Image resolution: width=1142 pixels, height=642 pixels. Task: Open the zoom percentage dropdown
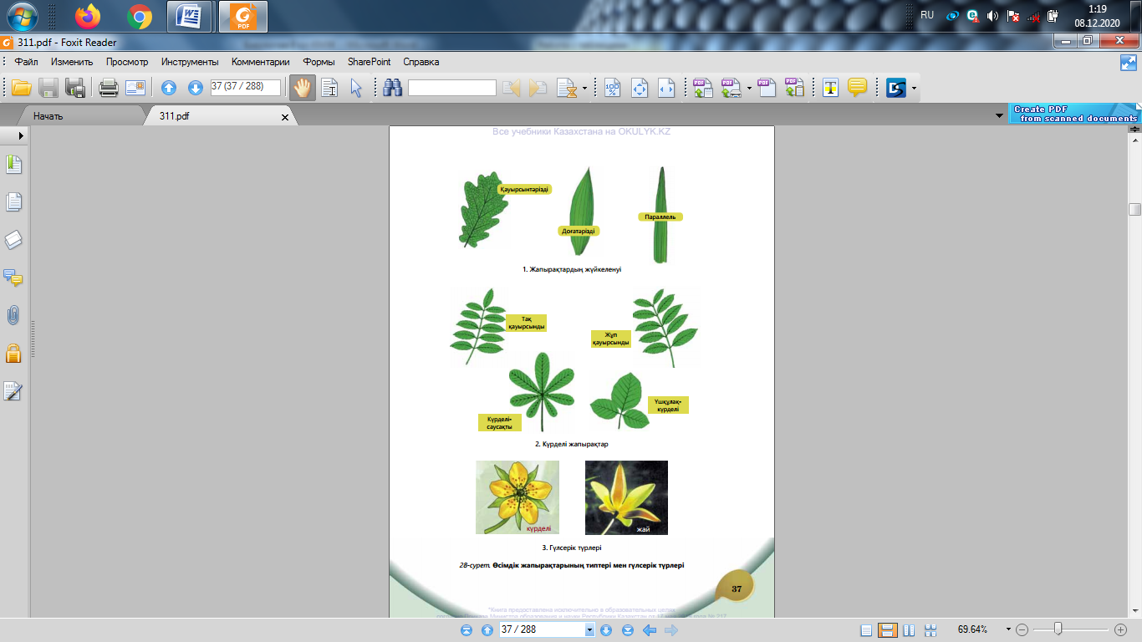coord(1008,630)
